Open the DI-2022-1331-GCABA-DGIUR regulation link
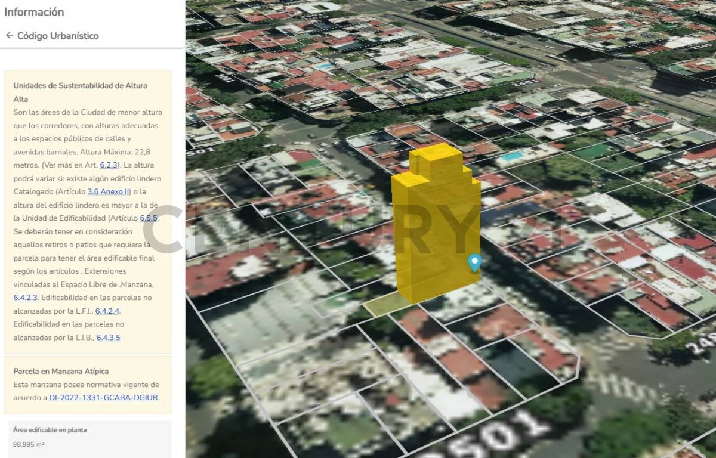The width and height of the screenshot is (716, 458). pyautogui.click(x=104, y=398)
